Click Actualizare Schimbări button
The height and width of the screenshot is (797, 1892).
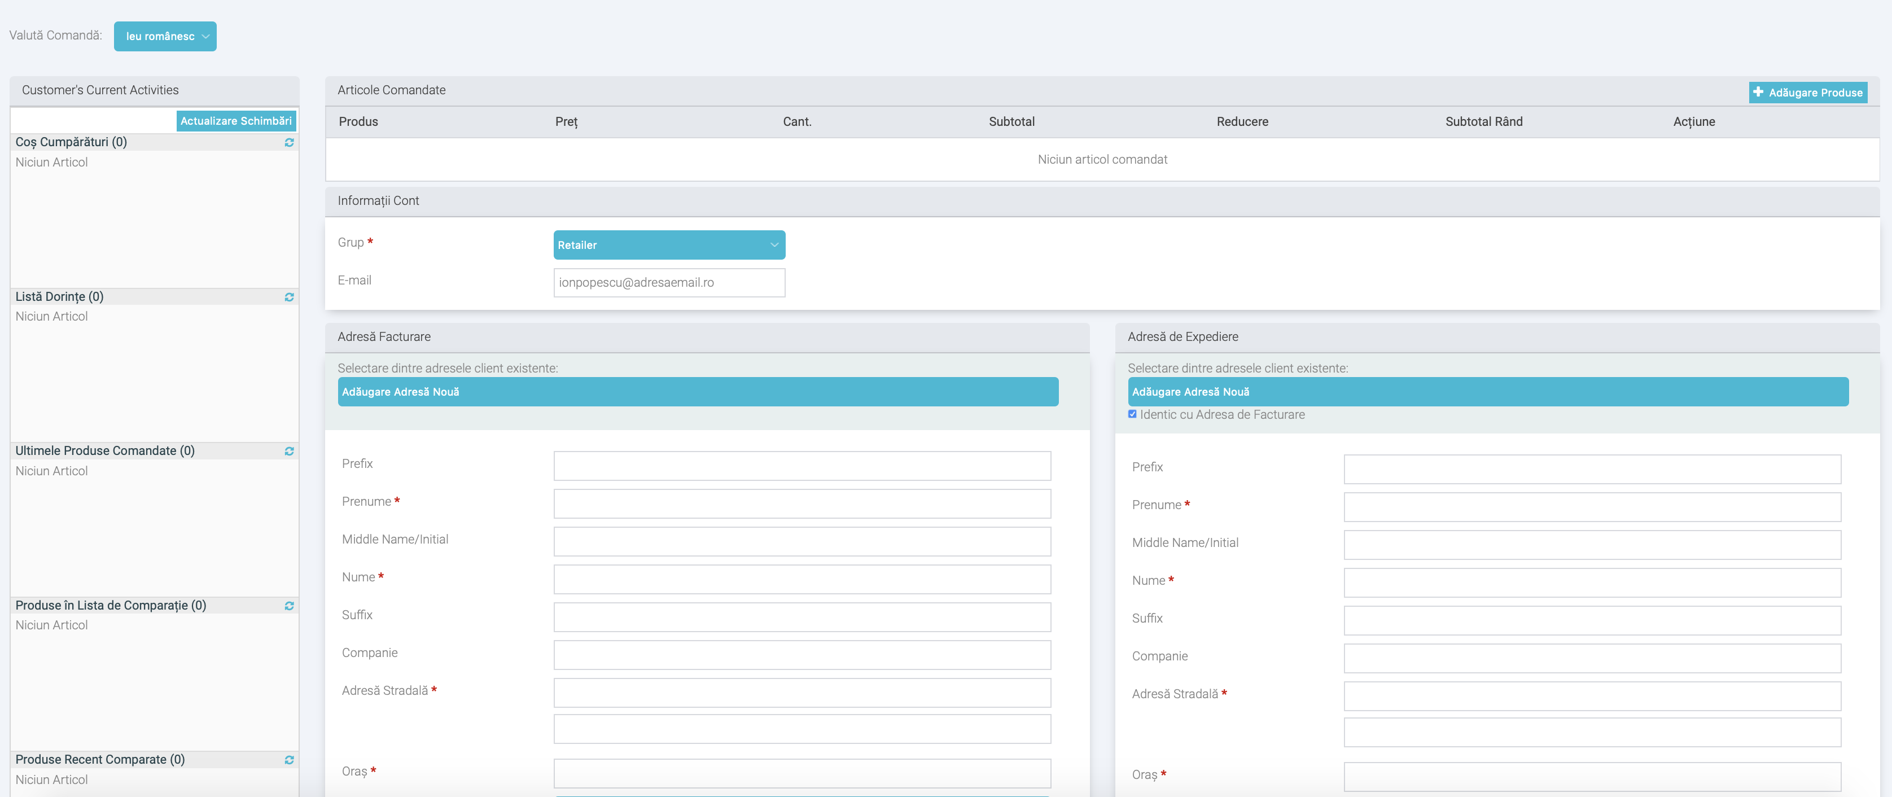tap(236, 121)
